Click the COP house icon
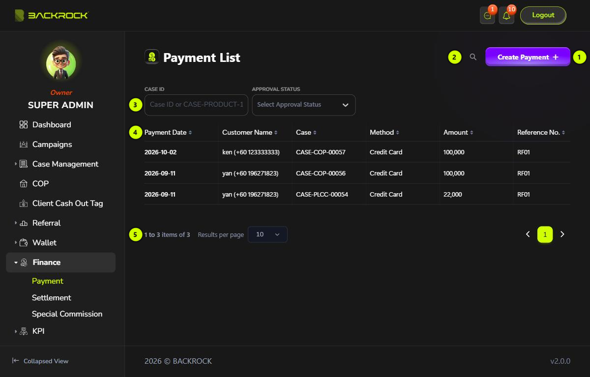 24,184
